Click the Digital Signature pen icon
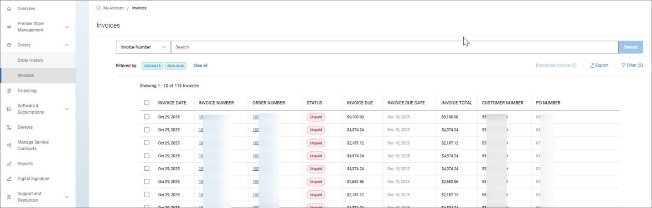 (9, 178)
